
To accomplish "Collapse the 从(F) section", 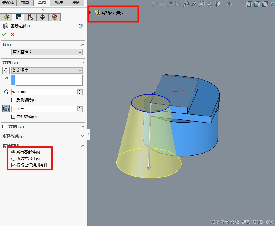I will click(x=83, y=45).
